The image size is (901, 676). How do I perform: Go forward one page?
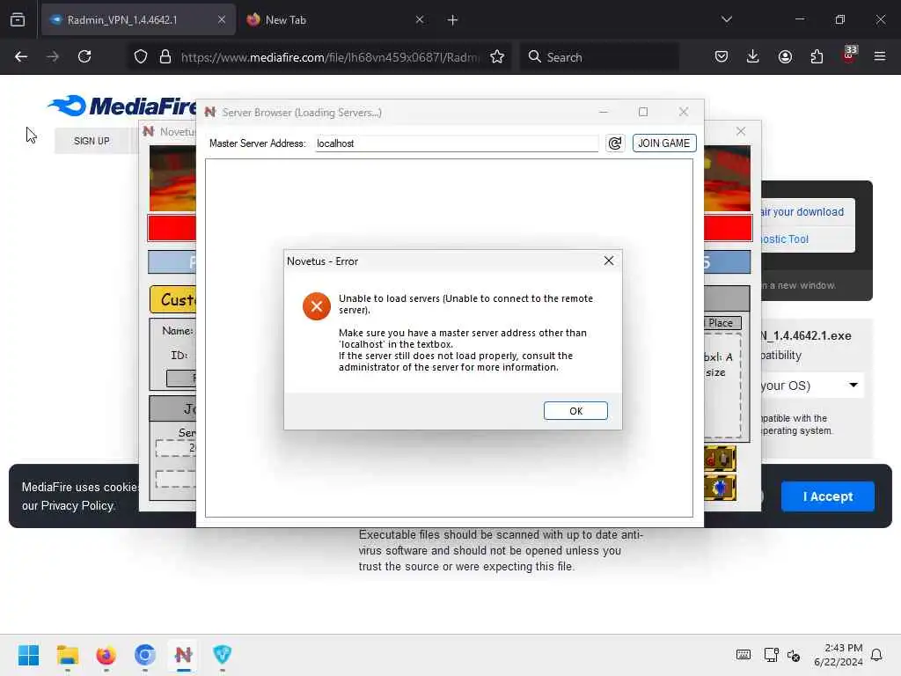[53, 57]
